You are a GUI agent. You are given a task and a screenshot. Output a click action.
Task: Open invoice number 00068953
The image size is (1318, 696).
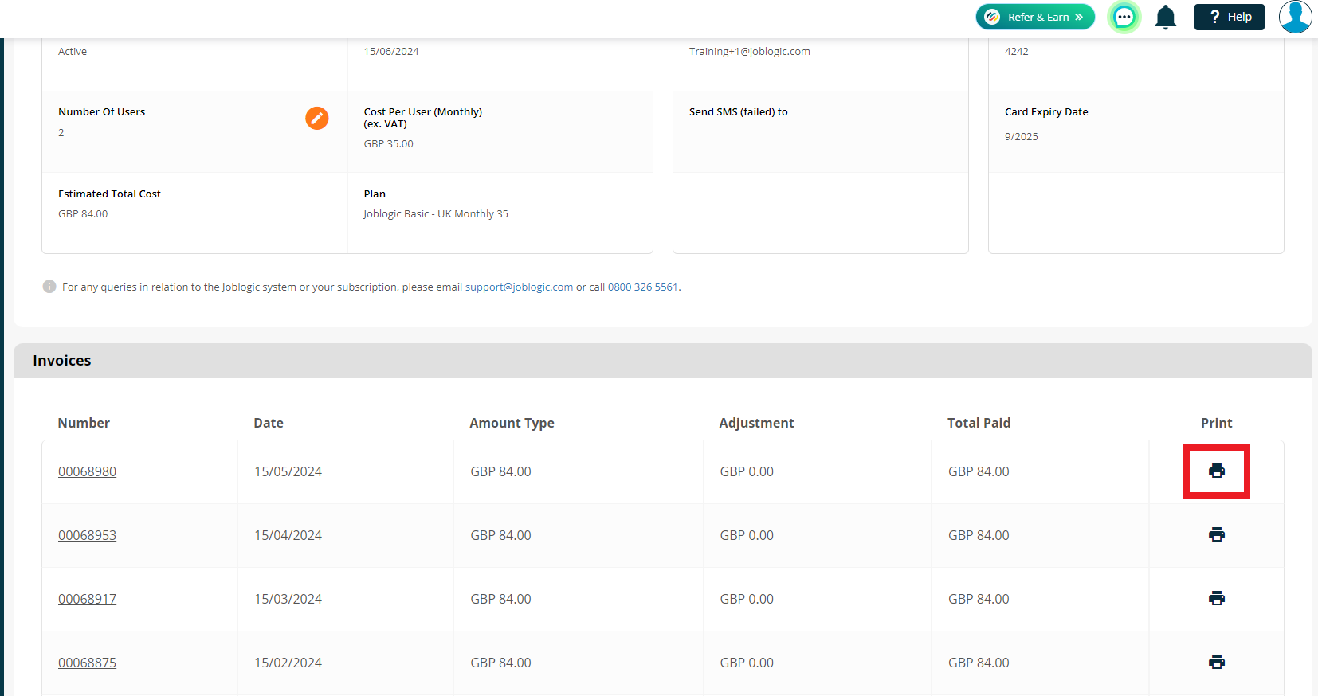point(87,535)
